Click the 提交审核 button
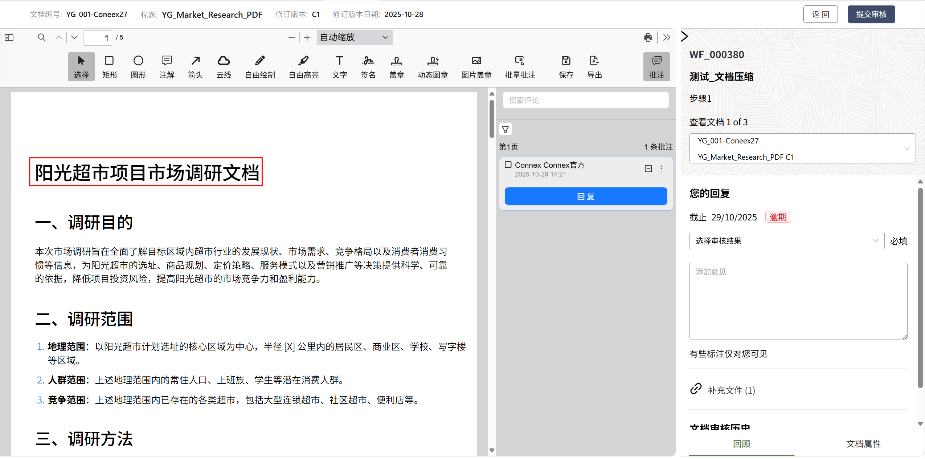The height and width of the screenshot is (459, 925). click(x=871, y=14)
